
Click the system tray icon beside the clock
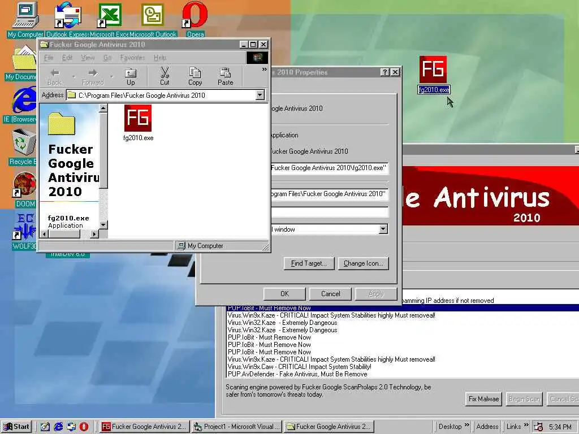click(x=538, y=427)
